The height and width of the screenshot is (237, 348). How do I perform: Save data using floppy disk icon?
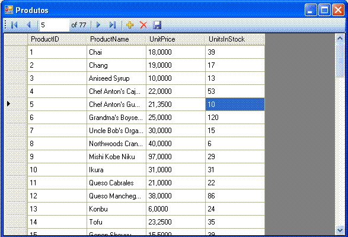(x=157, y=25)
